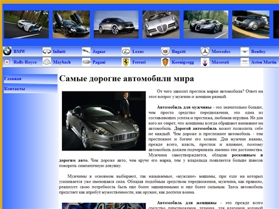Click the paragraph starting От чего зависит
Image resolution: width=279 pixels, height=209 pixels.
pos(206,94)
